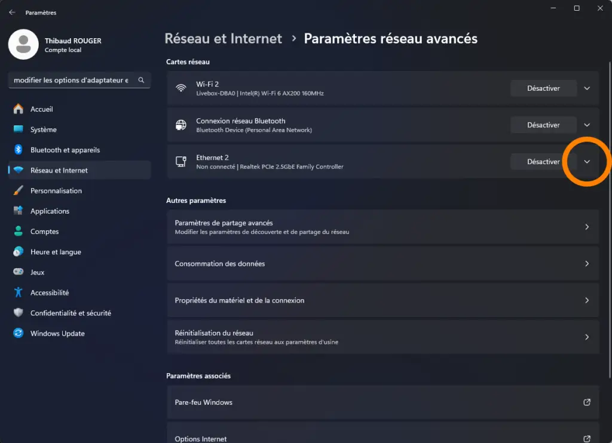612x443 pixels.
Task: Expand the Wi-Fi 2 adapter details
Action: 587,88
